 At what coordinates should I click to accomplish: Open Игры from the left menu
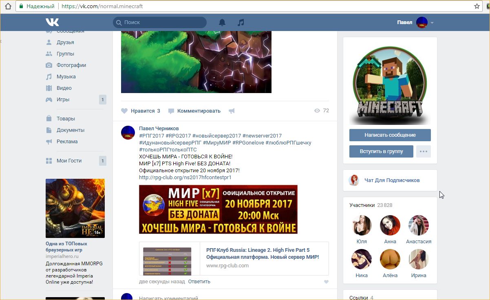(x=63, y=100)
